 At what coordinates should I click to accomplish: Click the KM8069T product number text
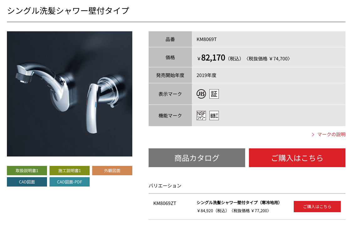(207, 39)
